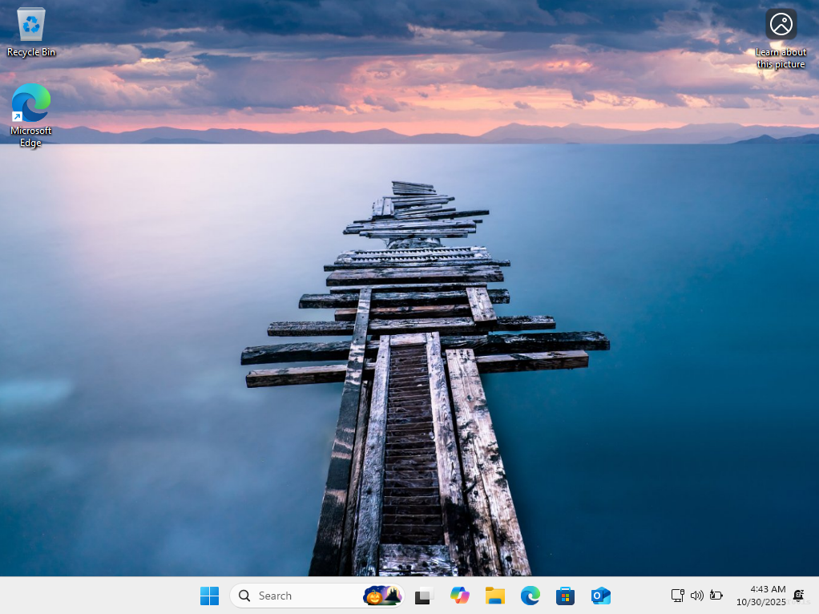Check the battery status icon

(716, 596)
